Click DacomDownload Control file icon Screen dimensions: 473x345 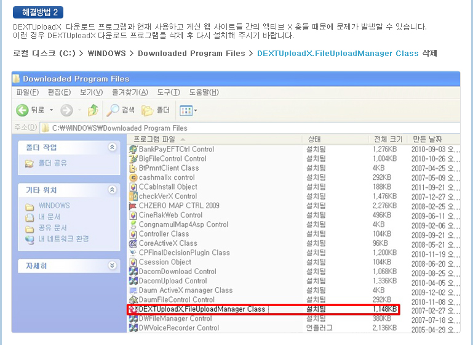[133, 271]
